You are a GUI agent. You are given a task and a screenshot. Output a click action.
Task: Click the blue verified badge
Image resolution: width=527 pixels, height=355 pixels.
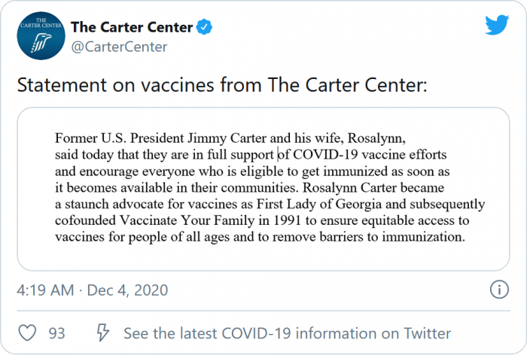click(x=205, y=28)
